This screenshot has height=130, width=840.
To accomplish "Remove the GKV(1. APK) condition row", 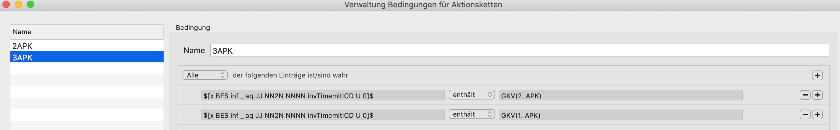I will [x=805, y=114].
